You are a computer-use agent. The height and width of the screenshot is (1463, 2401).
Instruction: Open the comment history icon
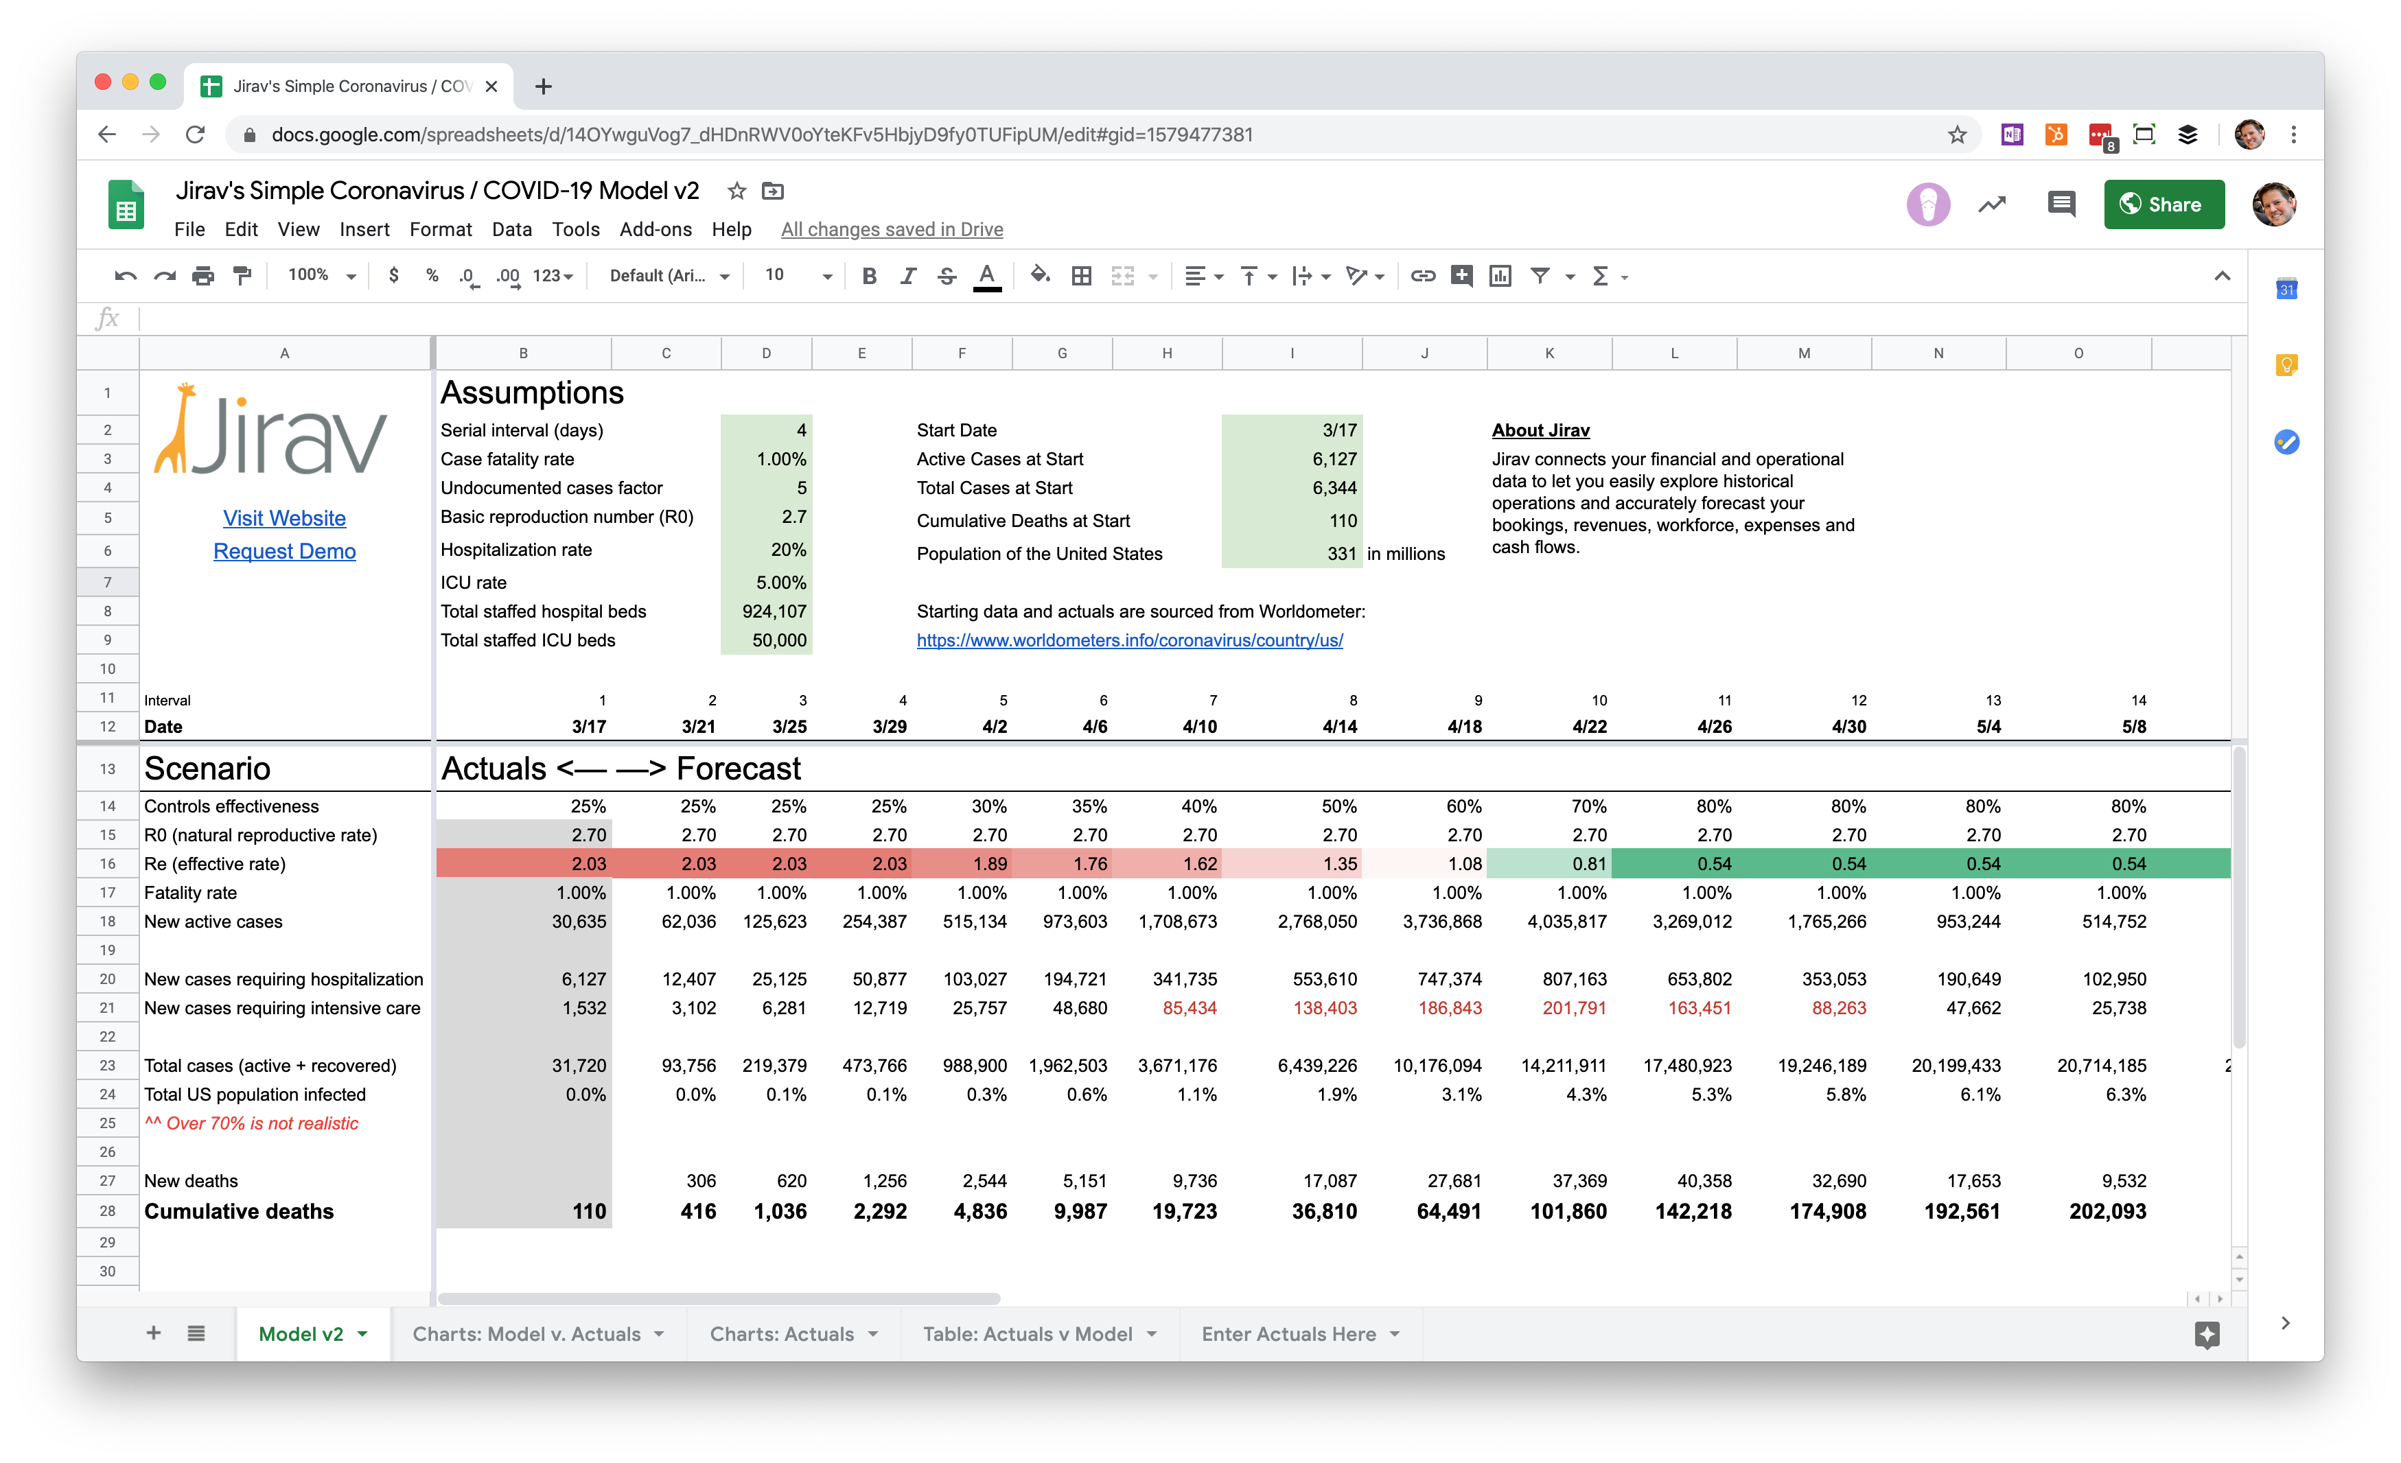[x=2061, y=204]
